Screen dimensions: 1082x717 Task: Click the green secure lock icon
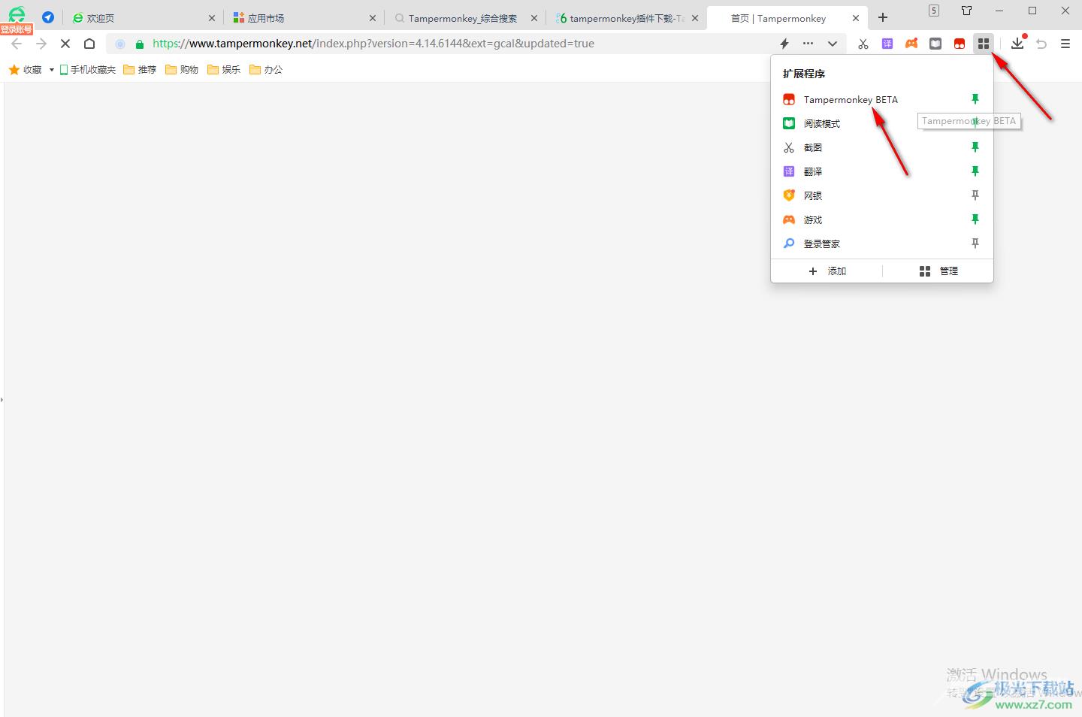coord(139,44)
